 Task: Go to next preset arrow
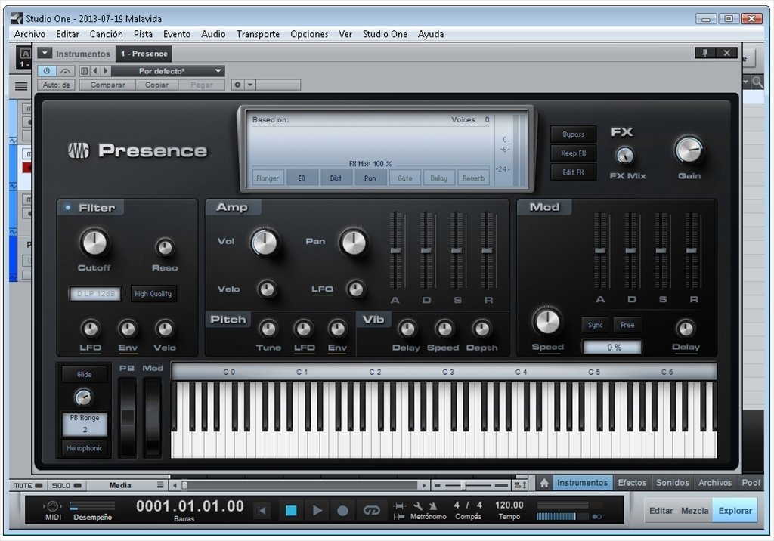105,71
